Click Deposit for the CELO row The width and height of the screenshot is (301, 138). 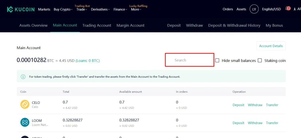[238, 105]
